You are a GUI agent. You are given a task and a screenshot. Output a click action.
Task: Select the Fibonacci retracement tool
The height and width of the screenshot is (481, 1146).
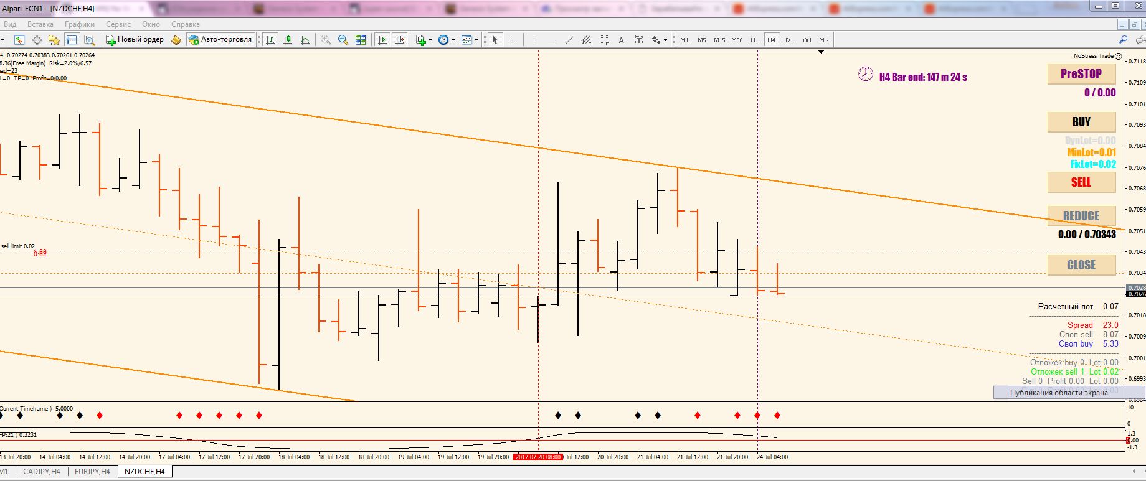click(x=604, y=40)
